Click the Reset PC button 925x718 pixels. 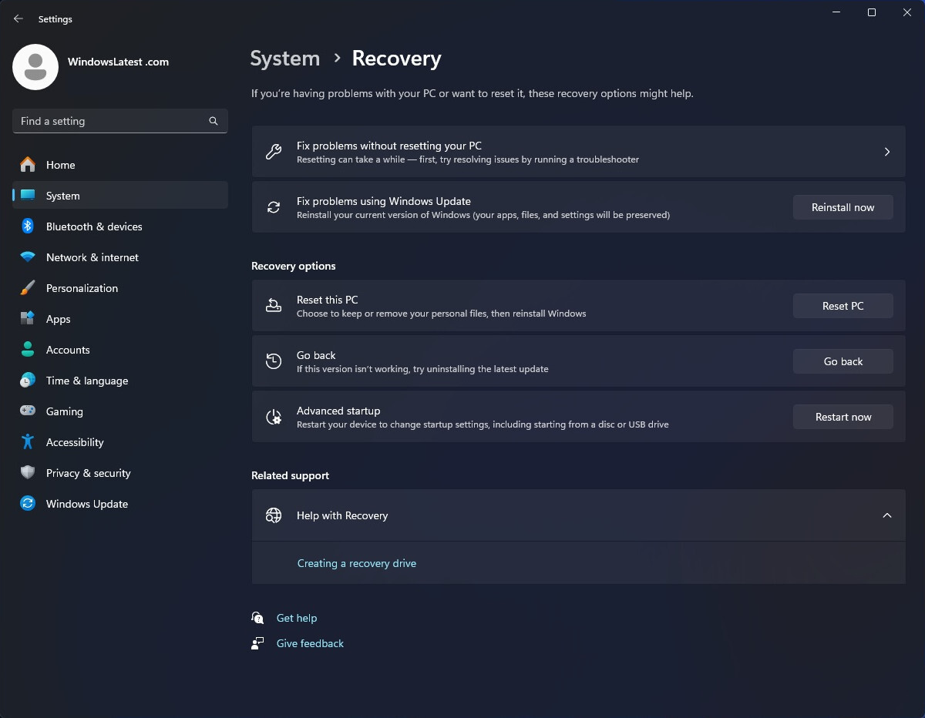(x=843, y=306)
